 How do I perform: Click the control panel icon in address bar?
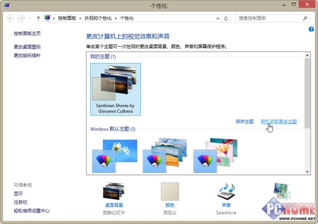click(47, 18)
